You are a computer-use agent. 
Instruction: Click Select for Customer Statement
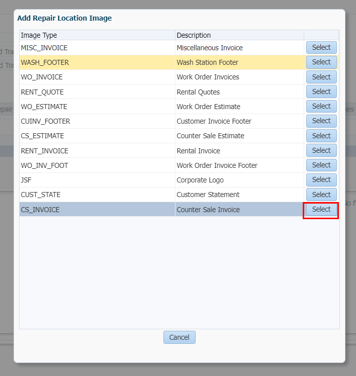321,195
